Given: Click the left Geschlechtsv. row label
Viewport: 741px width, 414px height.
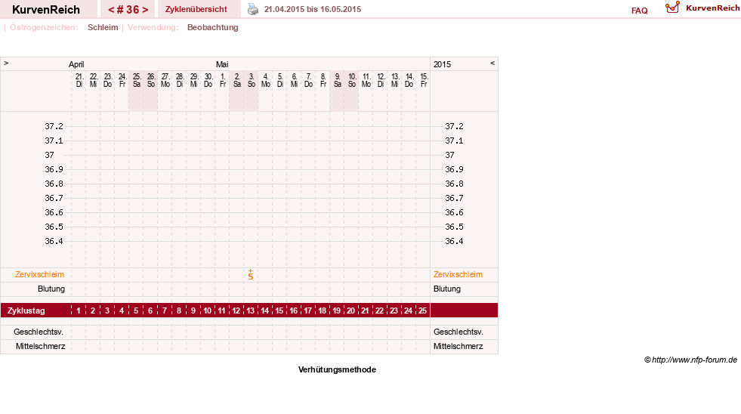Looking at the screenshot, I should pos(39,332).
